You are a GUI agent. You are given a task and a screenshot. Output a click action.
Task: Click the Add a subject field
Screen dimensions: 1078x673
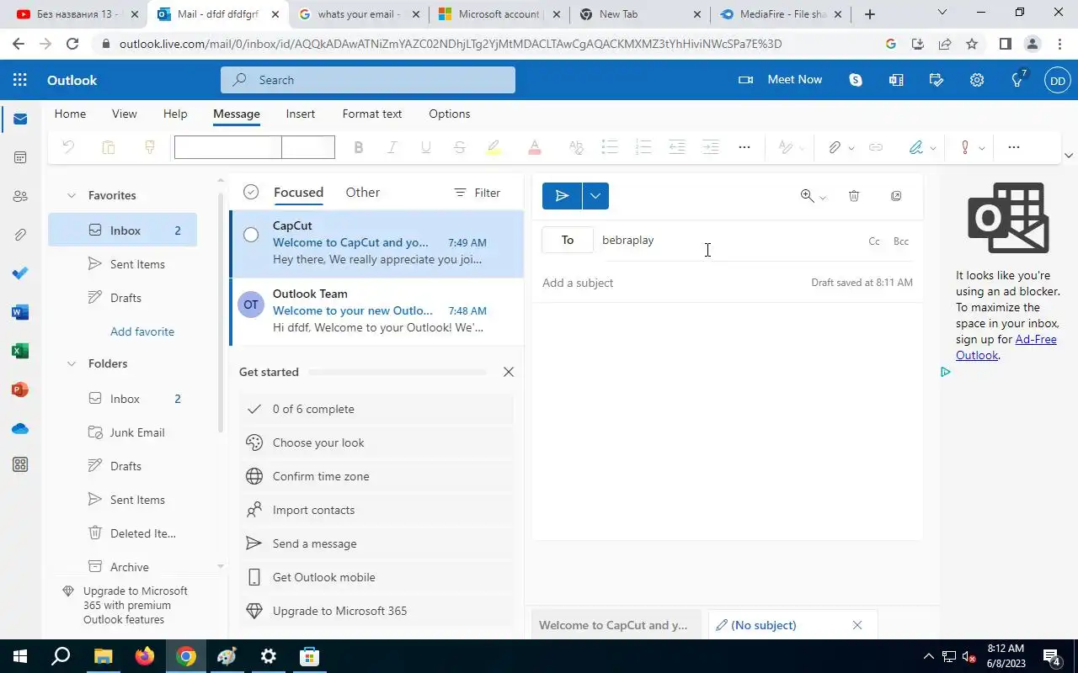pos(674,283)
